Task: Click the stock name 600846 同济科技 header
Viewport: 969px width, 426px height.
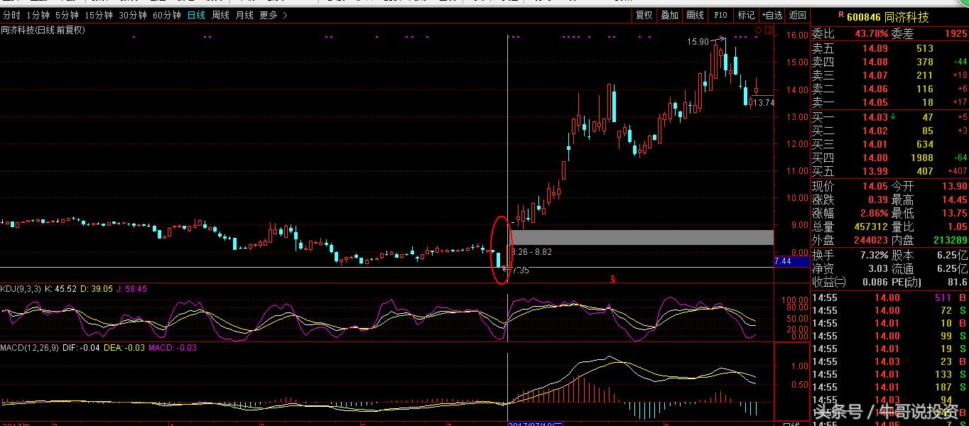Action: (887, 17)
